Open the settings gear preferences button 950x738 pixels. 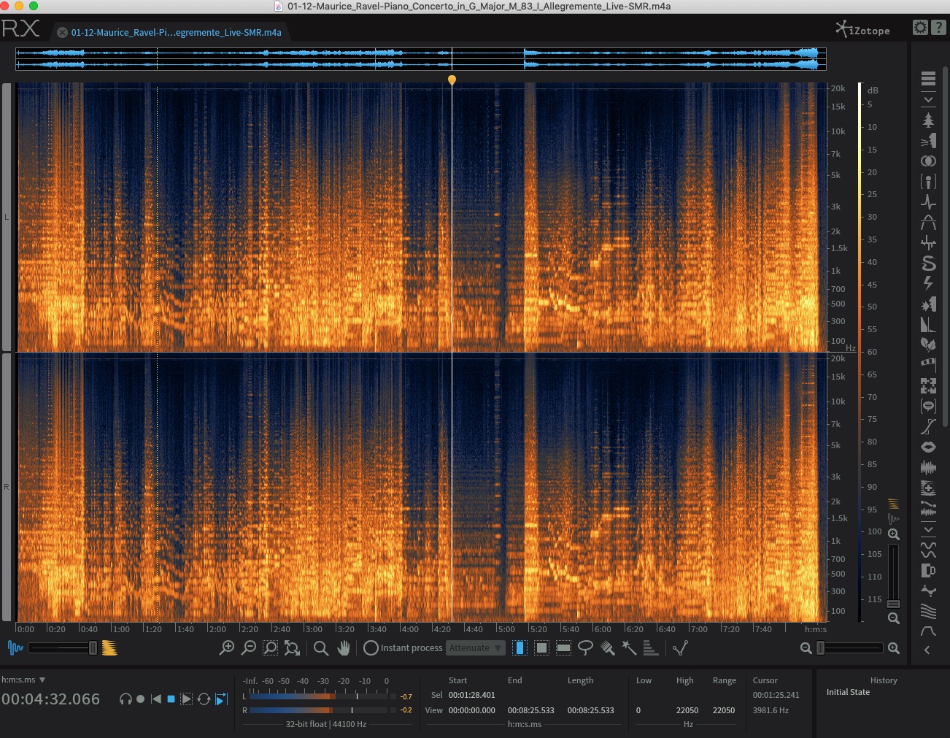tap(921, 28)
